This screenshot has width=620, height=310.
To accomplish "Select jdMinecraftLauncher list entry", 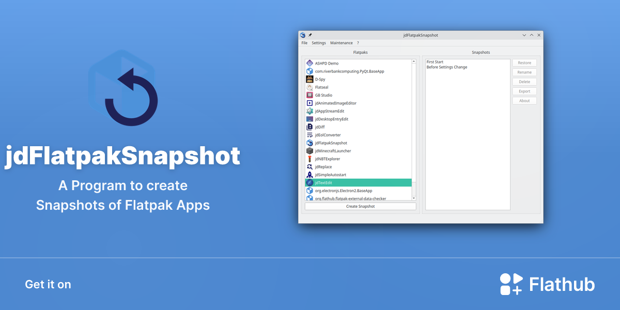I will (x=358, y=151).
